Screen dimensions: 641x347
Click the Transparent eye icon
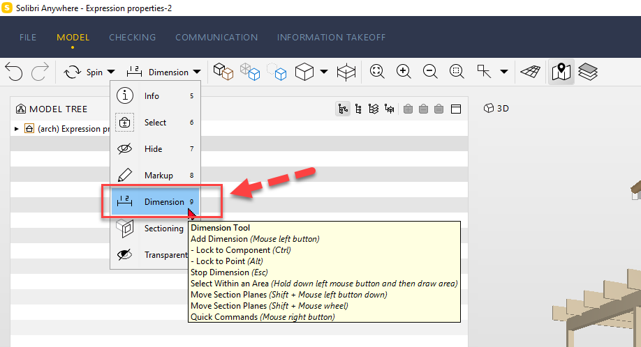(125, 255)
